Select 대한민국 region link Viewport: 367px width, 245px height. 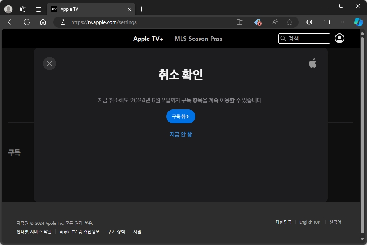point(284,222)
